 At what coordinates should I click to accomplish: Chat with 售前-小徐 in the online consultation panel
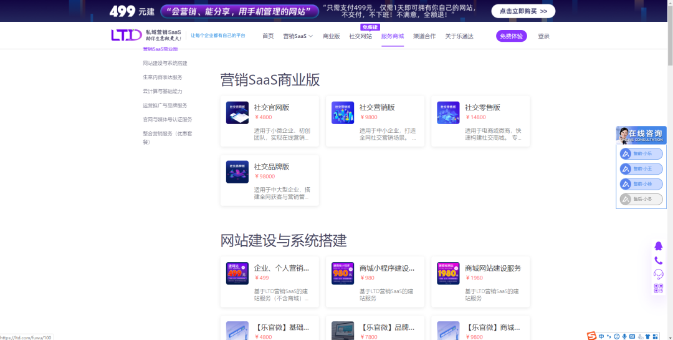click(641, 184)
